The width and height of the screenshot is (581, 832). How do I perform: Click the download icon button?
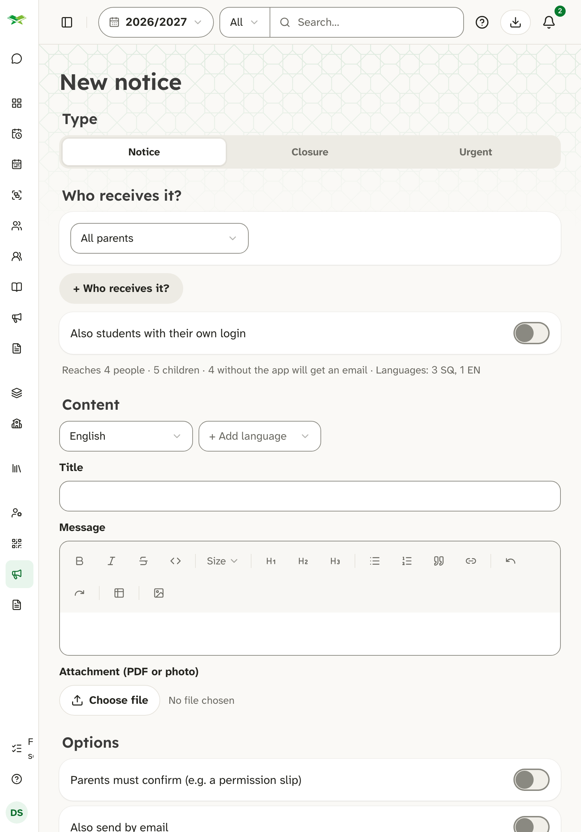[515, 22]
